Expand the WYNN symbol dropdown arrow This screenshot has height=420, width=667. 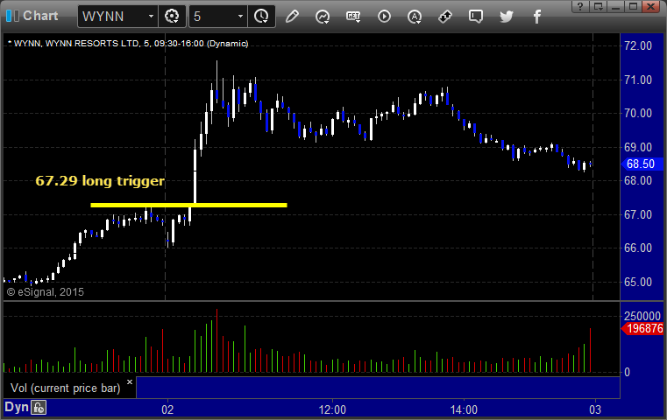point(151,17)
